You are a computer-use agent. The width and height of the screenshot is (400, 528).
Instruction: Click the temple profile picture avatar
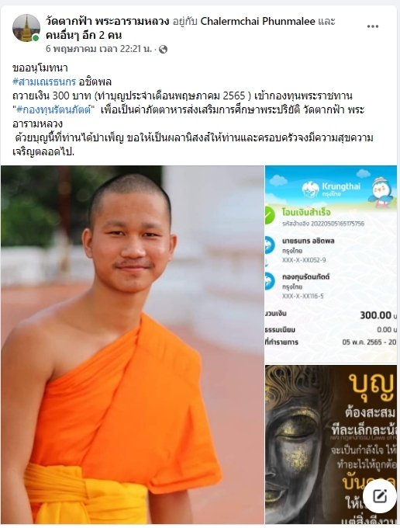[26, 28]
